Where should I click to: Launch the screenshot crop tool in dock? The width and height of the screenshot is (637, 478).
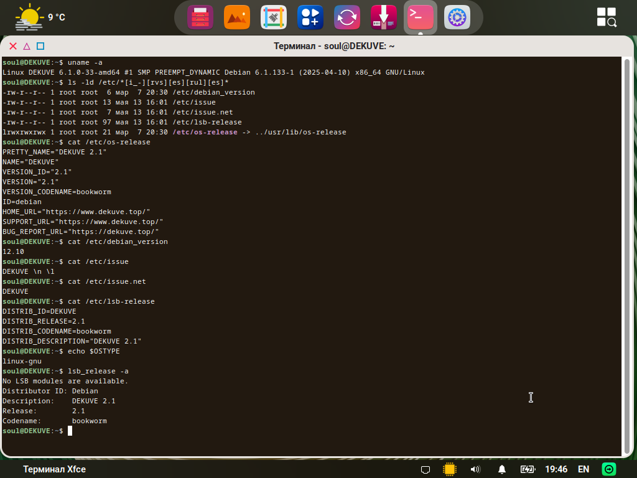pos(274,17)
